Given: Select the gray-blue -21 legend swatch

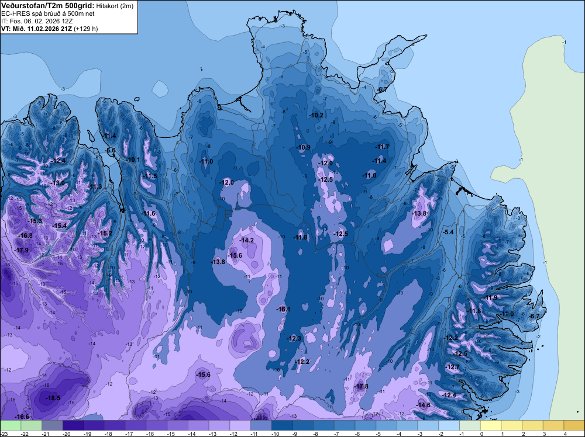Looking at the screenshot, I should coord(52,425).
